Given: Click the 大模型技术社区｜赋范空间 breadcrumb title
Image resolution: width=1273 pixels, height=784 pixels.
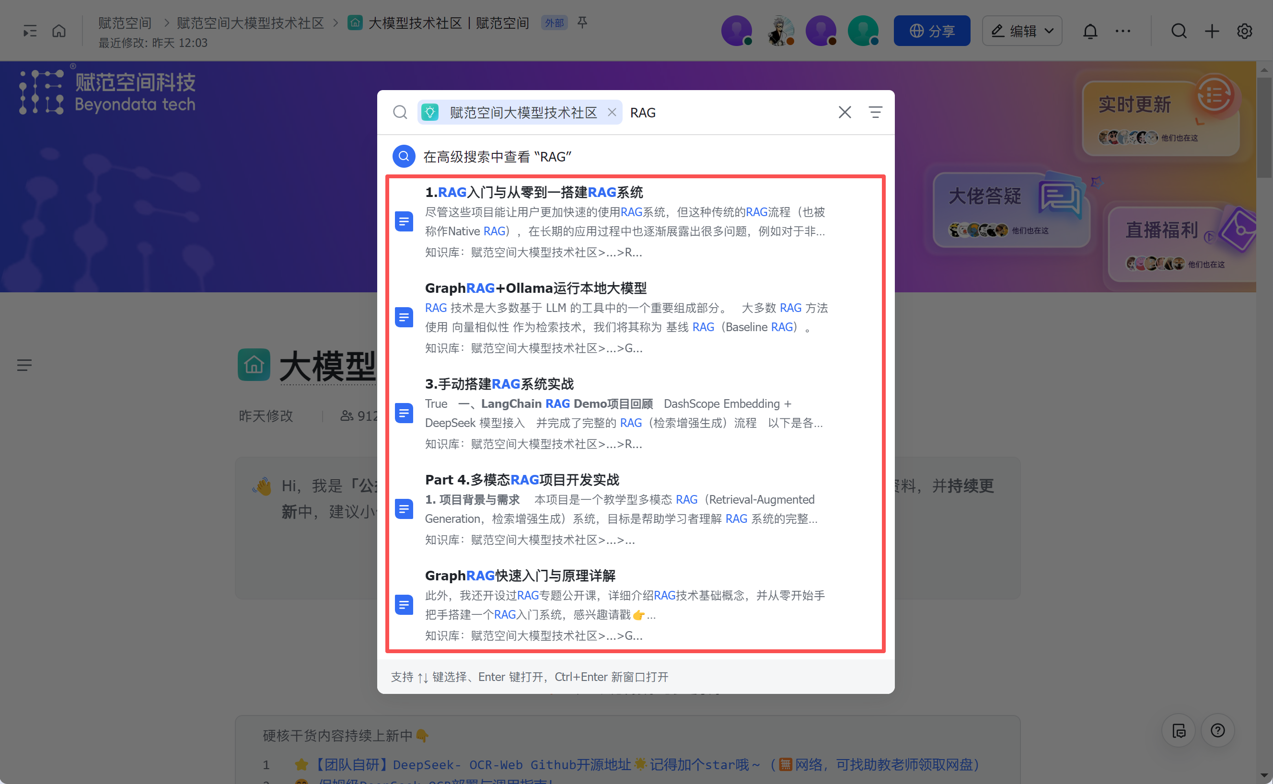Looking at the screenshot, I should (x=449, y=23).
